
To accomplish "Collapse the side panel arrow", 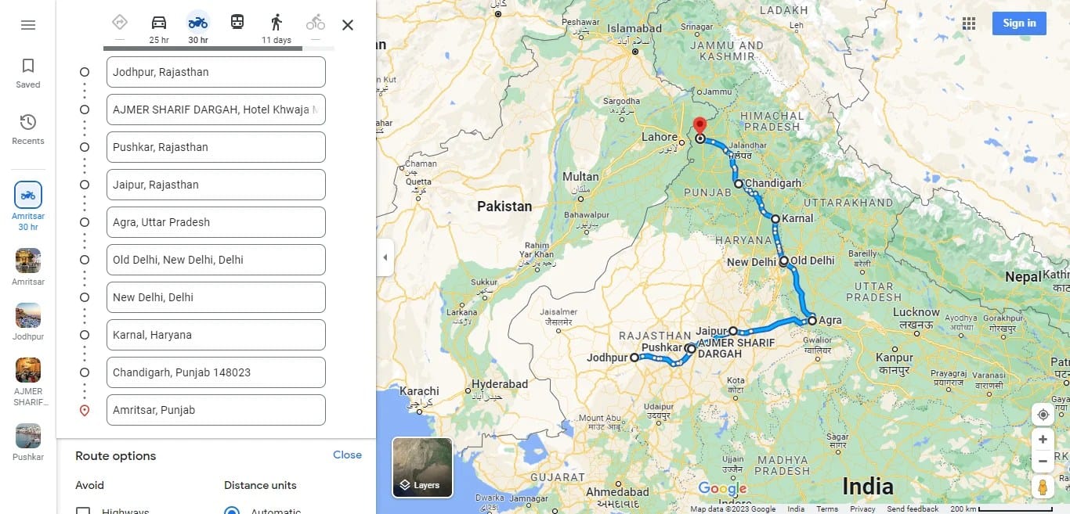I will [385, 257].
